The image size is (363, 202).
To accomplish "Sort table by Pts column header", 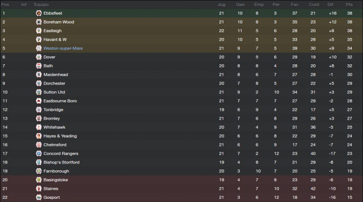I will [349, 5].
